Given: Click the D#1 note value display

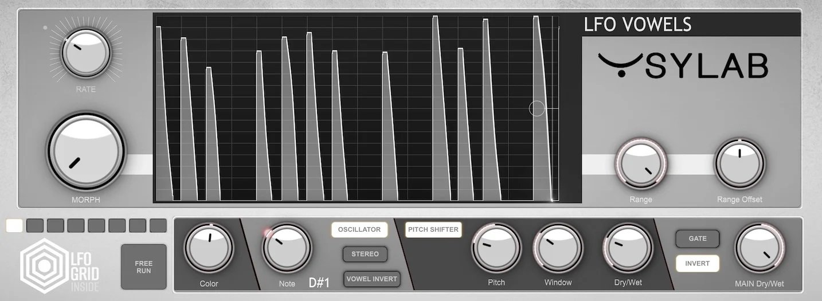Looking at the screenshot, I should coord(319,283).
